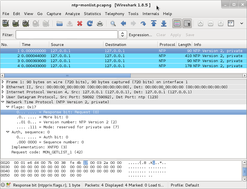Collapse the Auth, sequence: 0 subtree
Viewport: 247px width, 189px height.
(8, 132)
